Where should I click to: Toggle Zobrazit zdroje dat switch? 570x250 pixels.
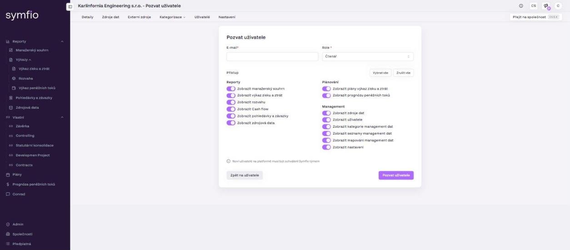pos(326,113)
